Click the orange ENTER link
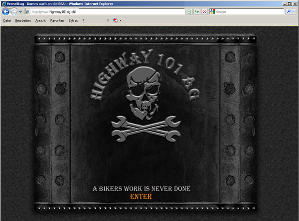299x221 pixels. point(141,197)
